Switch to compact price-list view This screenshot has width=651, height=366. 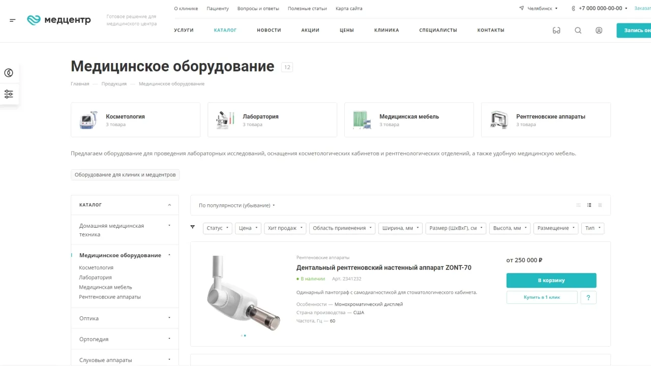tap(600, 205)
